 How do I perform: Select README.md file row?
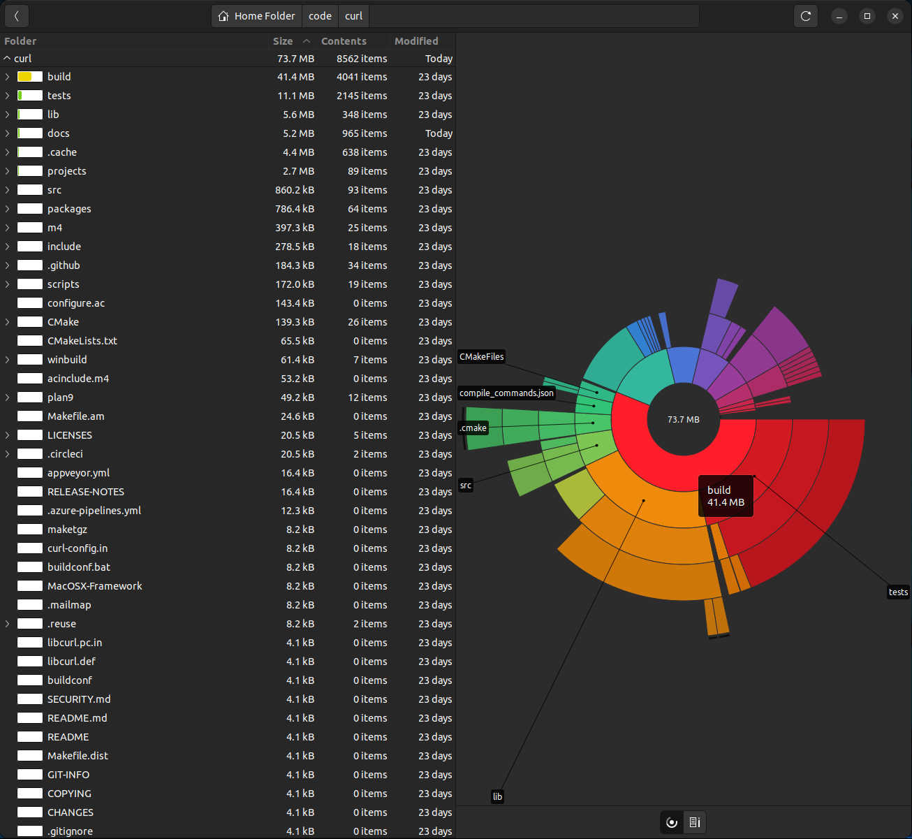[228, 718]
